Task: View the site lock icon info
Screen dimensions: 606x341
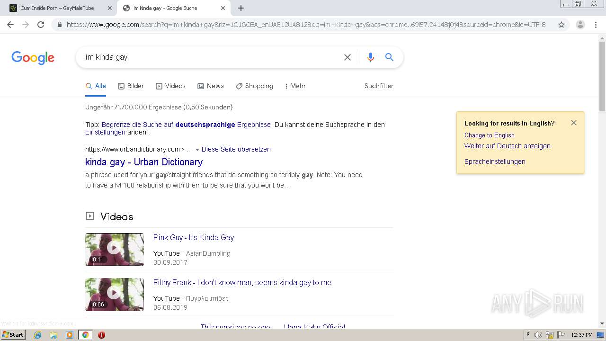Action: click(59, 25)
